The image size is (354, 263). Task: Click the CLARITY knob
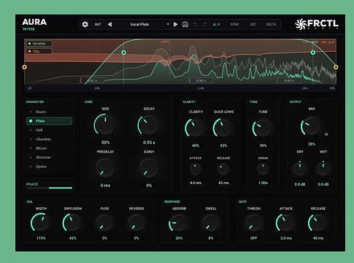[x=195, y=128]
